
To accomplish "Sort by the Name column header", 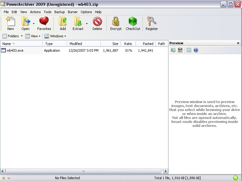I will tap(21, 44).
